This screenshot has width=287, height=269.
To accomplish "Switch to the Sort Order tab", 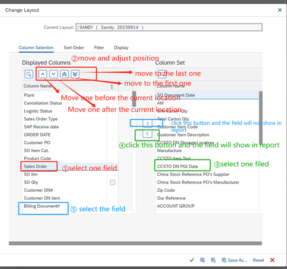I will 74,48.
